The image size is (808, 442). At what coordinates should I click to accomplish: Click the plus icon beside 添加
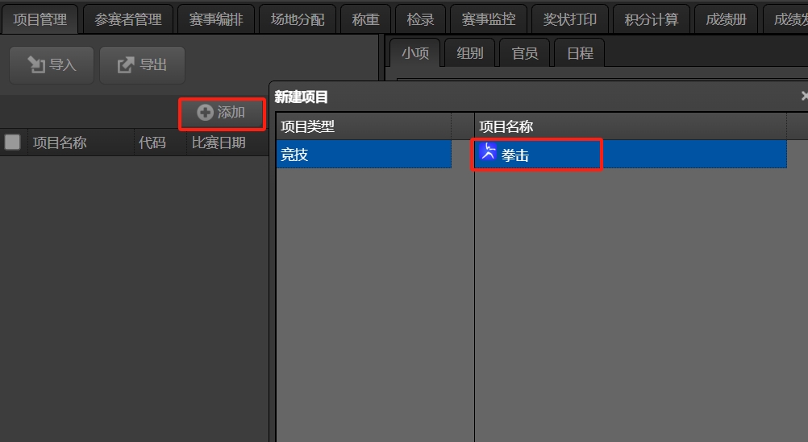(x=205, y=112)
